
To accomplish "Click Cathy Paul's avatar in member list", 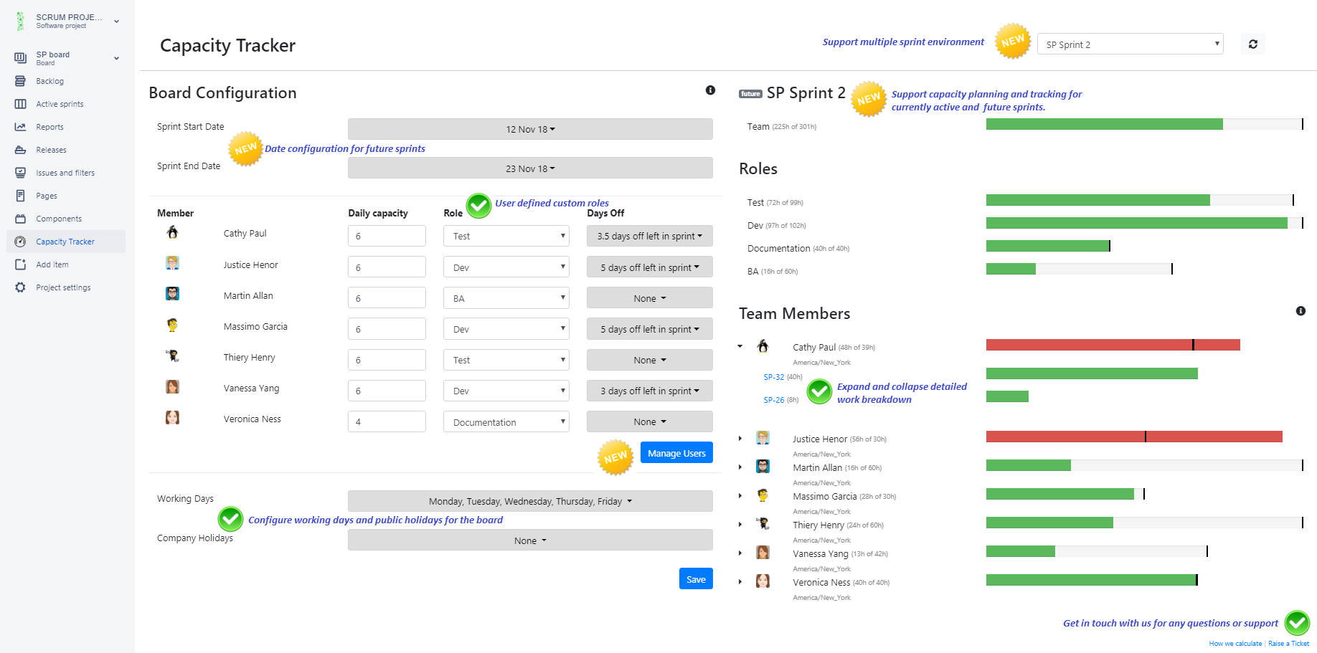I will tap(172, 232).
